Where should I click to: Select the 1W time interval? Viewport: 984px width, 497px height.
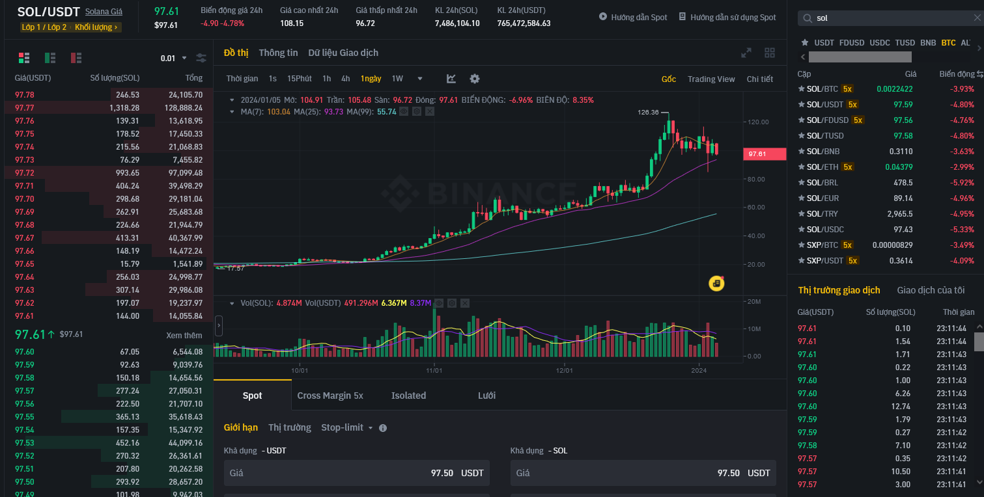(x=397, y=79)
